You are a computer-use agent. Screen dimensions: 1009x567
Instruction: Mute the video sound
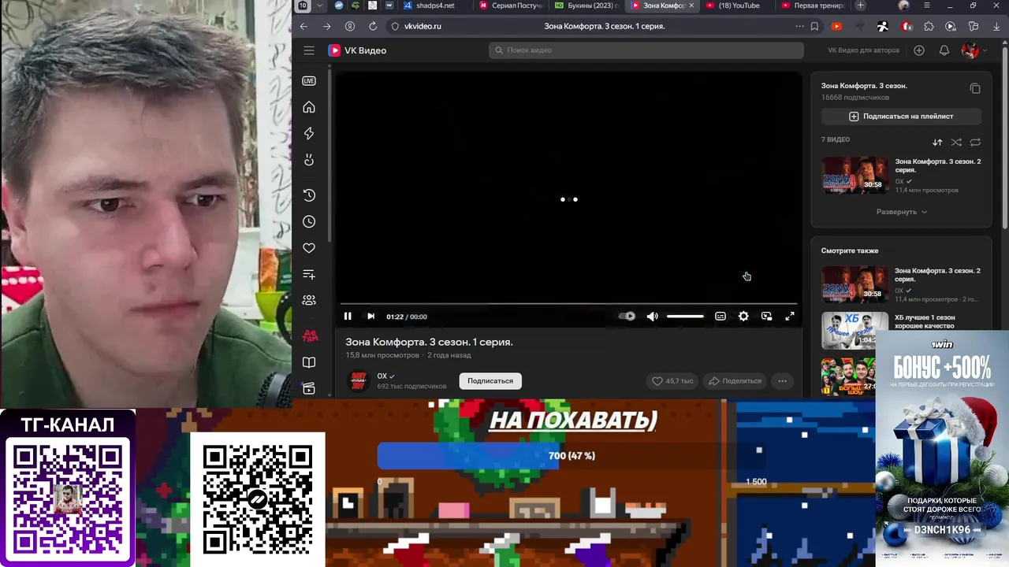click(652, 317)
